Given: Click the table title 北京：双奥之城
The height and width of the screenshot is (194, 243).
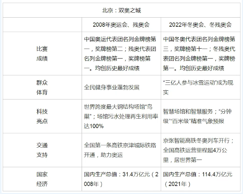Looking at the screenshot, I should click(x=121, y=10).
